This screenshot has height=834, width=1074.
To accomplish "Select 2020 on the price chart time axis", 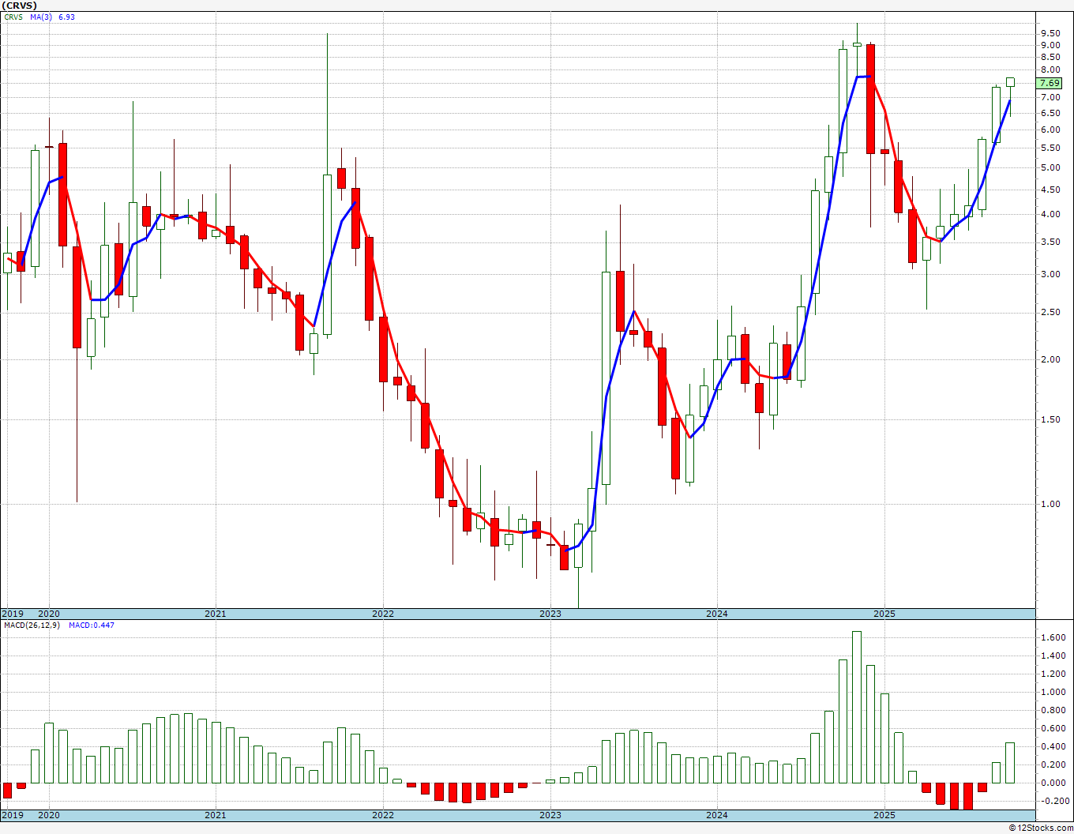I will (x=49, y=614).
